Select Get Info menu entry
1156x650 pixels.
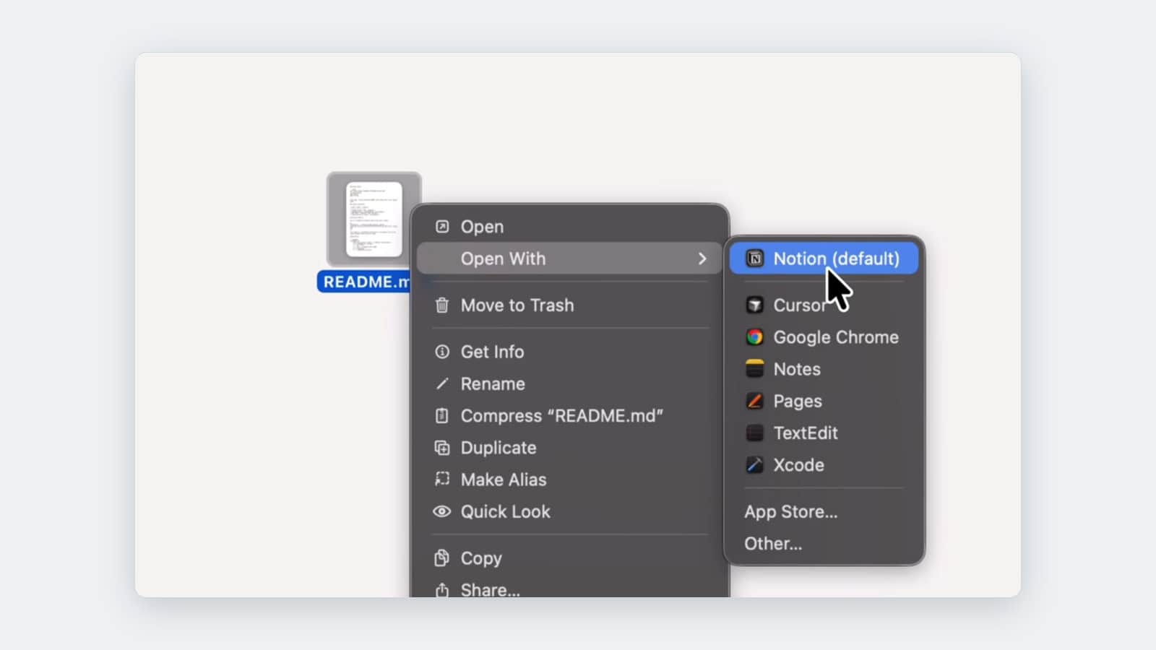click(569, 352)
